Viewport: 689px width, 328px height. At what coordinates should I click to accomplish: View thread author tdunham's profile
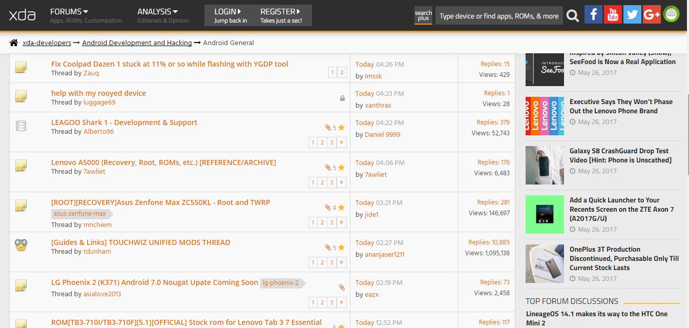coord(97,252)
